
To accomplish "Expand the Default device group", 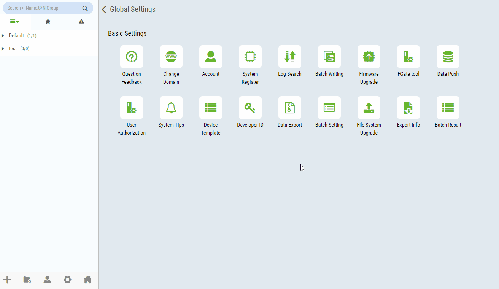I will pos(3,36).
